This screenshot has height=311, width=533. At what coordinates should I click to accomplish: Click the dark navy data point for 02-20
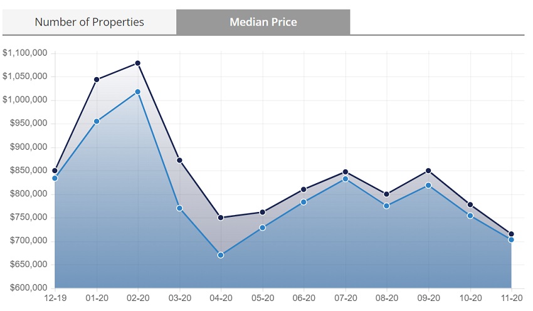pyautogui.click(x=138, y=63)
